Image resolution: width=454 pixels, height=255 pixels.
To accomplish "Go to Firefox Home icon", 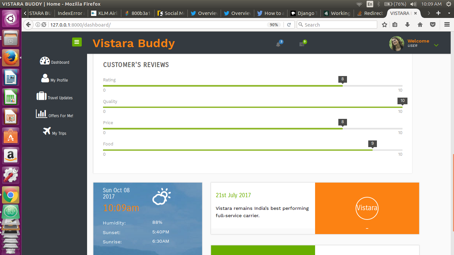I will (x=420, y=25).
